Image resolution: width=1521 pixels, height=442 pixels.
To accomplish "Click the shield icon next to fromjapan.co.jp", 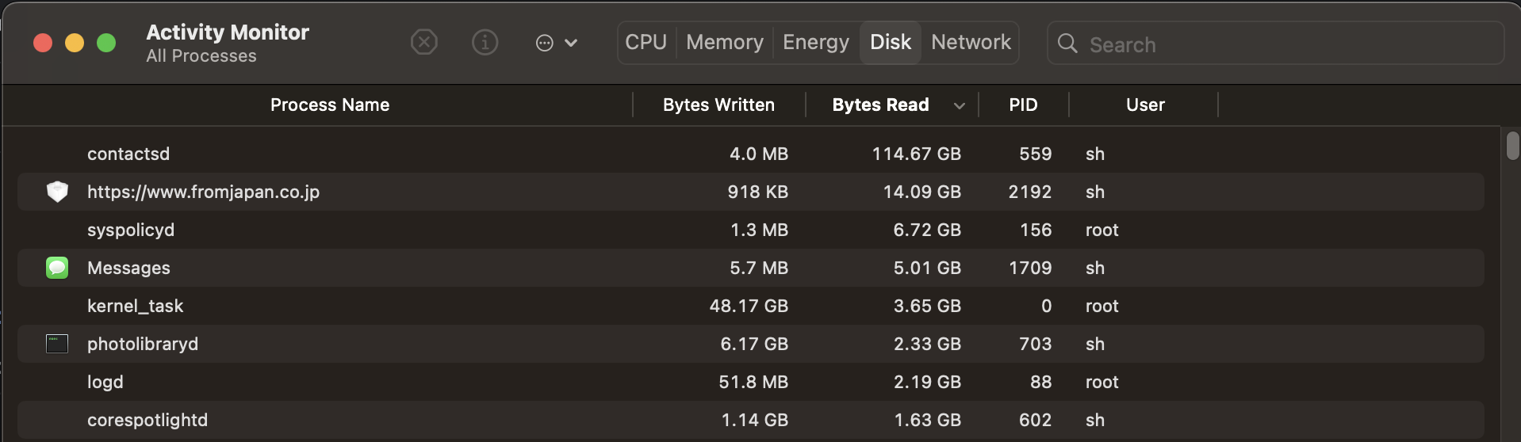I will click(x=57, y=192).
